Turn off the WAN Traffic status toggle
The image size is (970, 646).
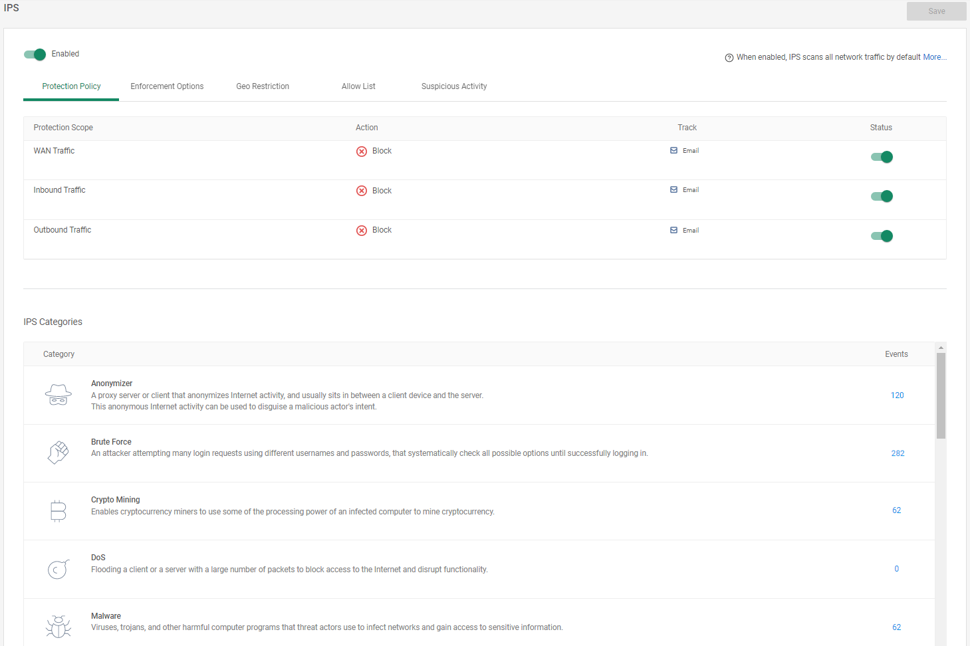click(882, 157)
